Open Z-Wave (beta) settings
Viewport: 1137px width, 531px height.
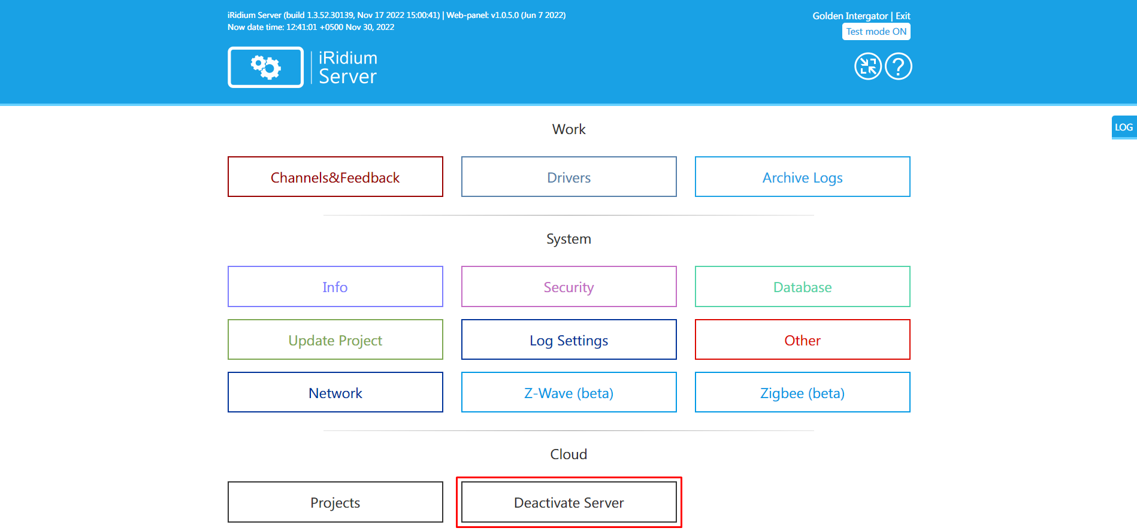pyautogui.click(x=568, y=393)
